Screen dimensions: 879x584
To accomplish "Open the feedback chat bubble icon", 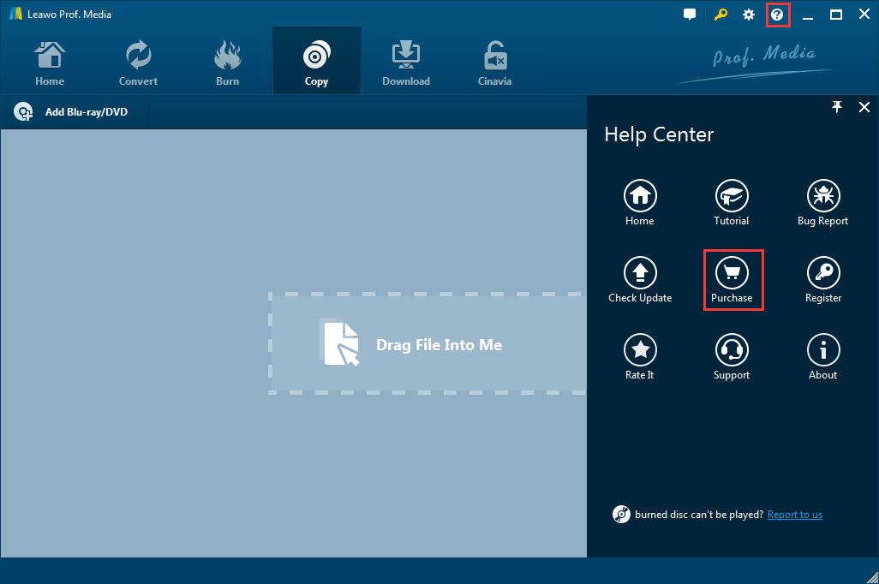I will [x=690, y=15].
